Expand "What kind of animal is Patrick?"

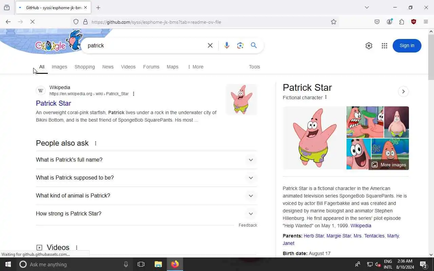tap(146, 196)
